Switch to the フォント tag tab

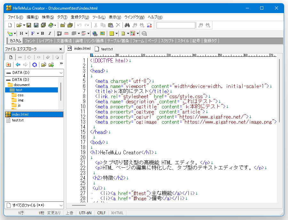point(30,41)
